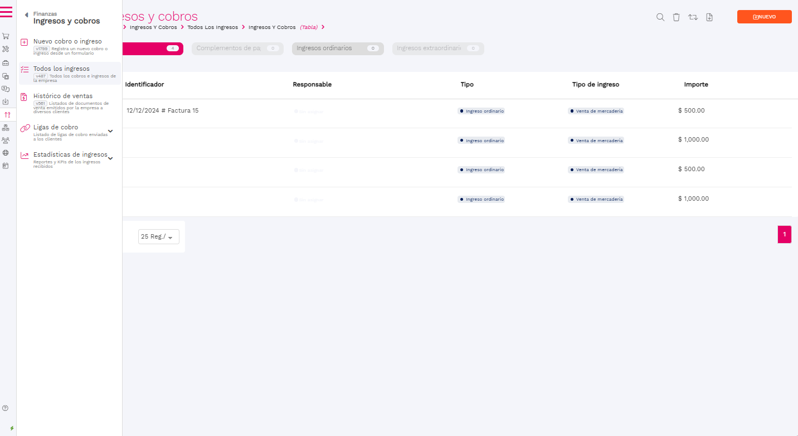This screenshot has height=436, width=798.
Task: Expand the Ligas de cobro submenu
Action: pyautogui.click(x=110, y=131)
